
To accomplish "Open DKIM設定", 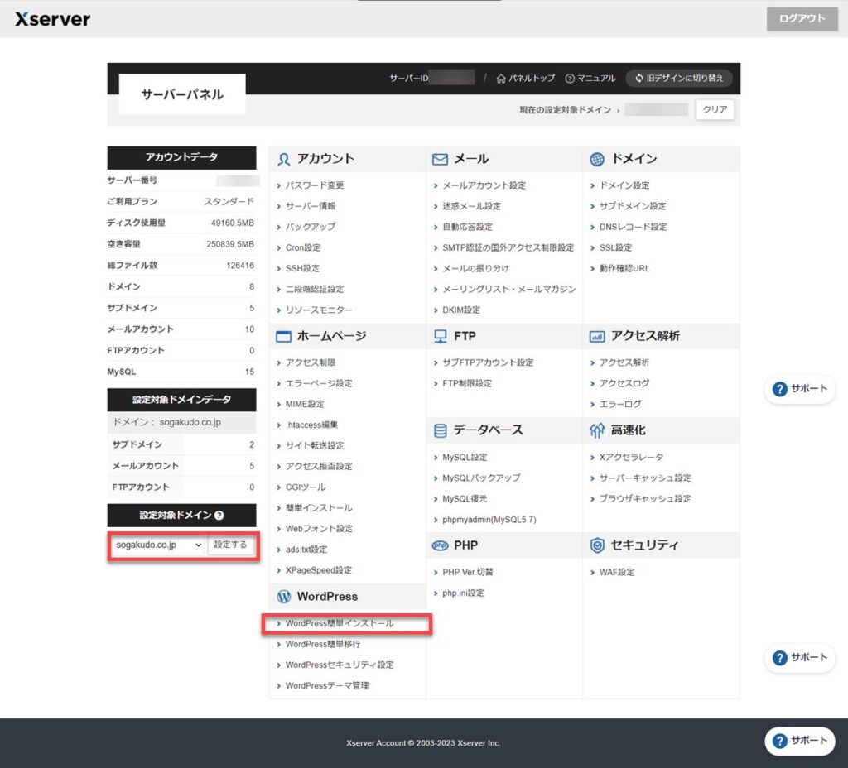I will [x=460, y=310].
